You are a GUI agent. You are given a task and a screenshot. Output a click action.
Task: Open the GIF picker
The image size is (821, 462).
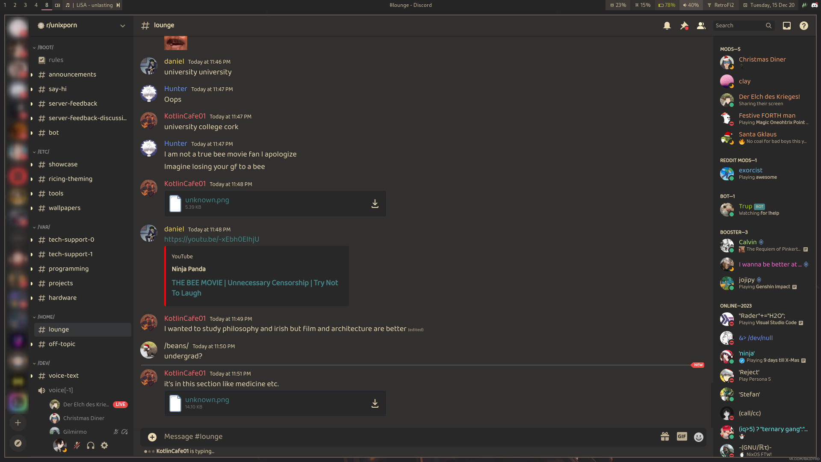[x=682, y=436]
